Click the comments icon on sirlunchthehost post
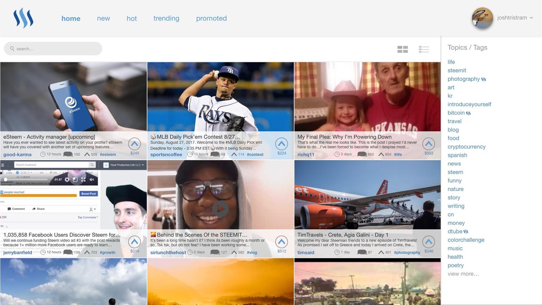 coord(215,252)
